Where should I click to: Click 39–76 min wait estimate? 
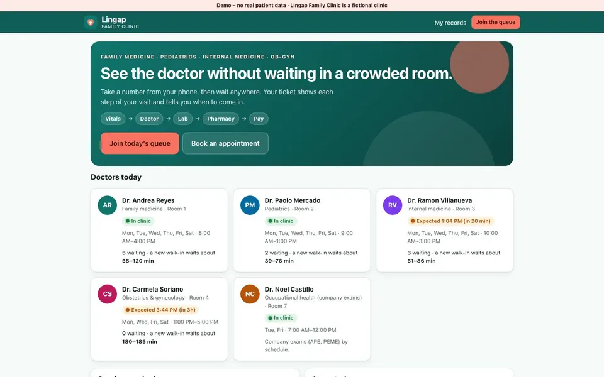pyautogui.click(x=279, y=261)
